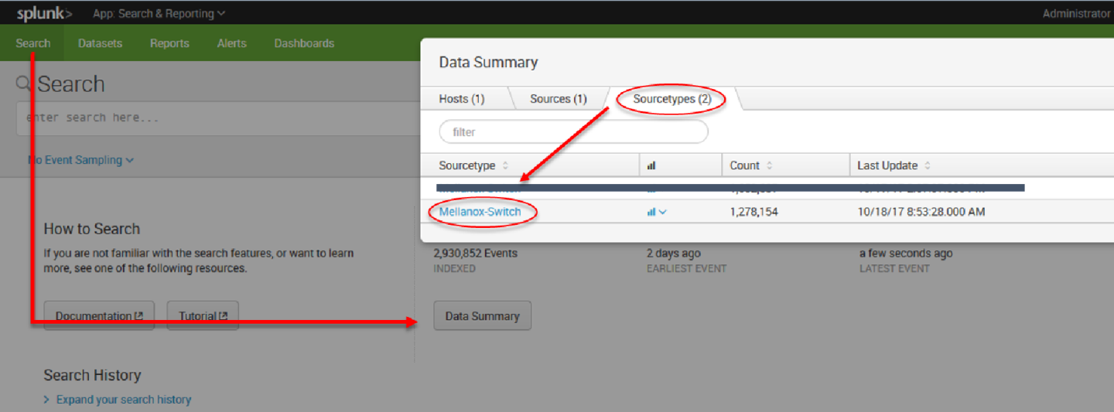Select the Search navigation tab

point(33,43)
